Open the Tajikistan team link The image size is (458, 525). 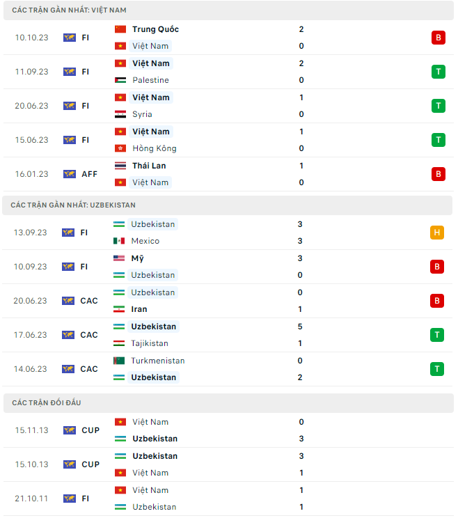click(149, 343)
